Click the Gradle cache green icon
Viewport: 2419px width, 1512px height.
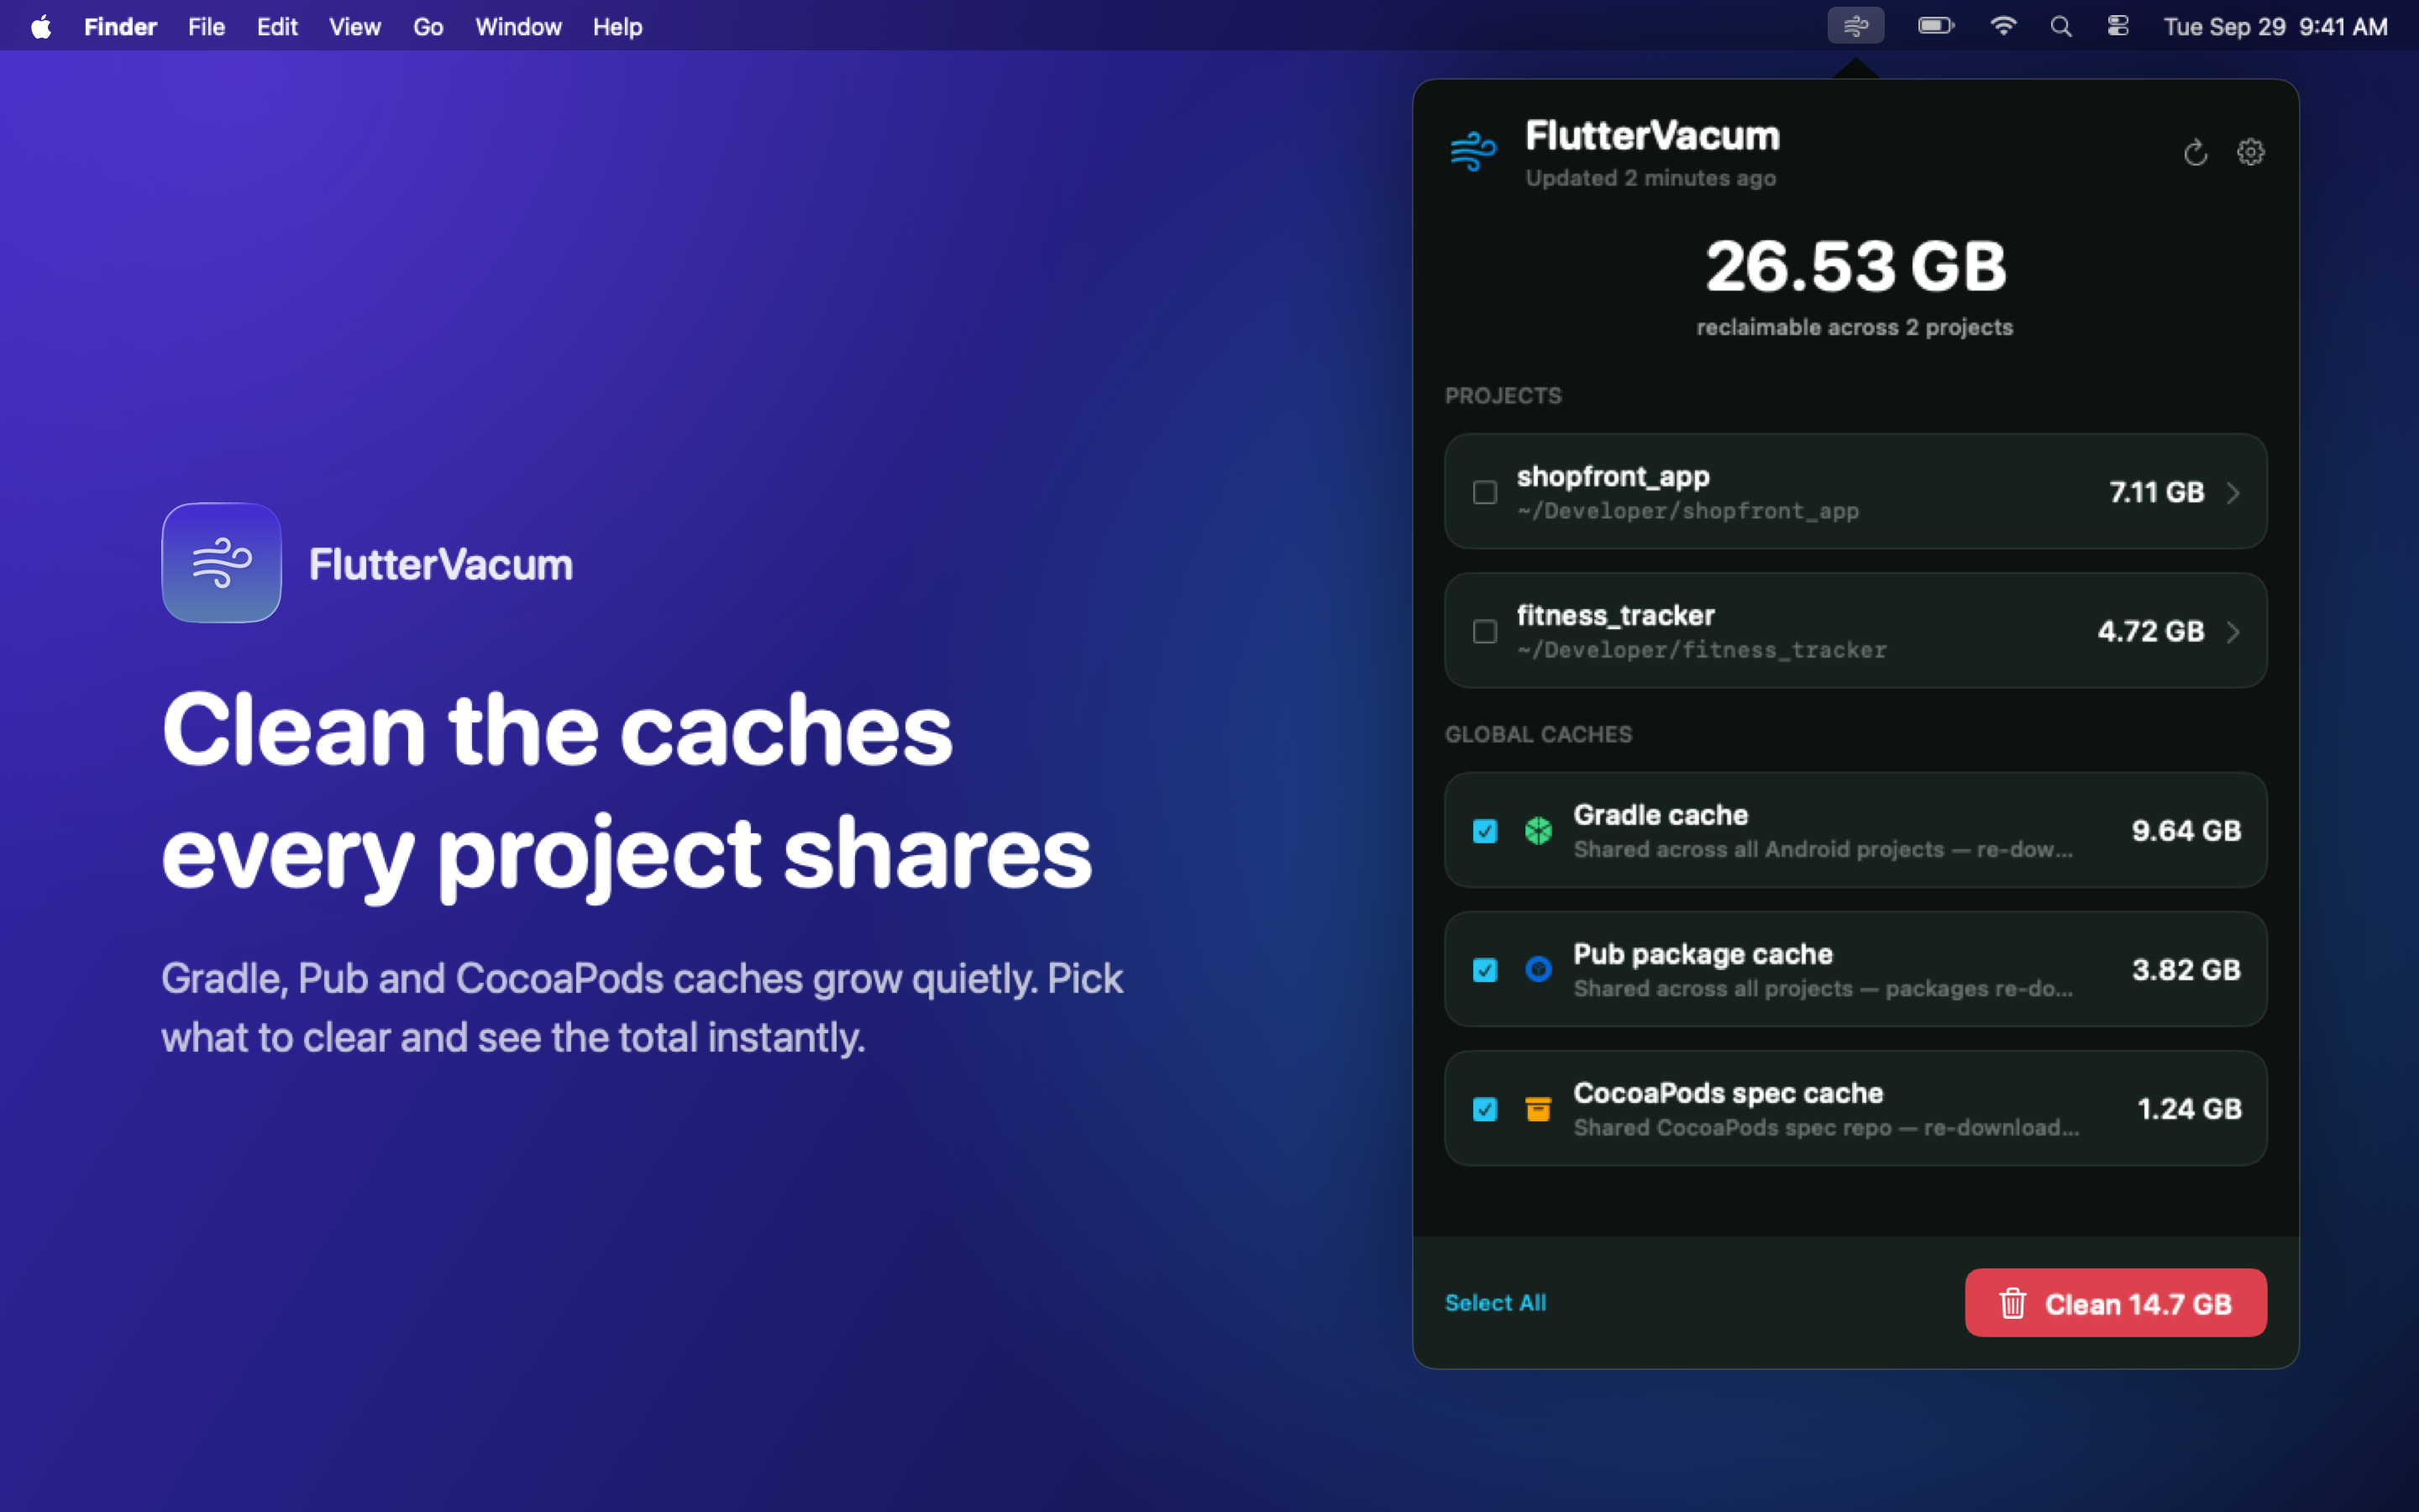click(x=1539, y=830)
